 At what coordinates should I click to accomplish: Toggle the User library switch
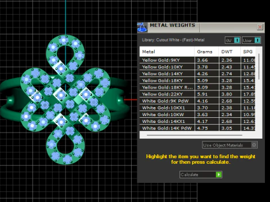(251, 40)
